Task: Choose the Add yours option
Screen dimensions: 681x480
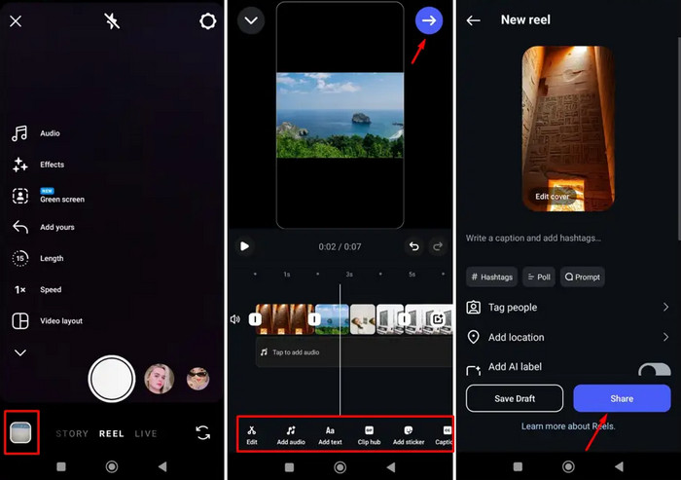Action: 43,227
